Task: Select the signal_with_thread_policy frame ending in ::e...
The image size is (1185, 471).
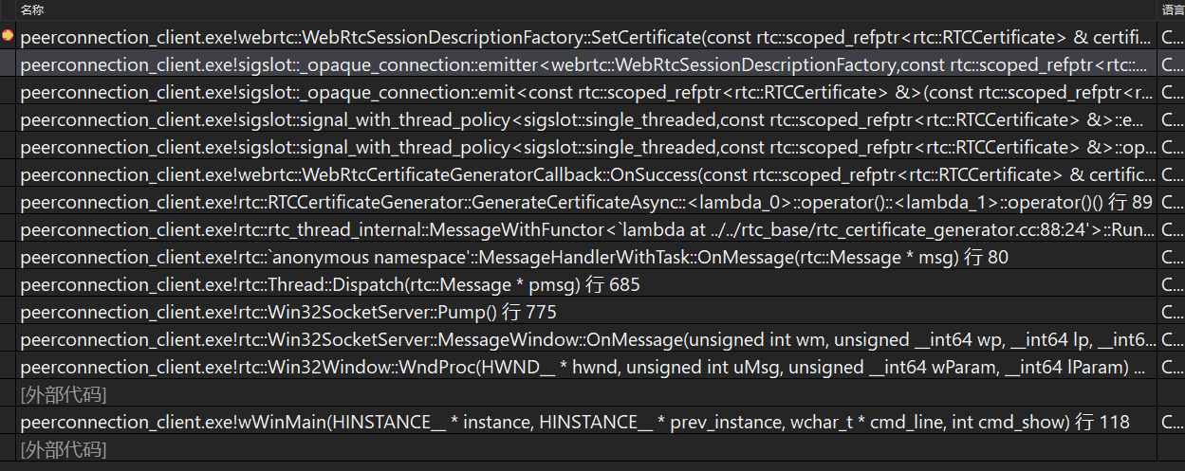Action: [587, 120]
